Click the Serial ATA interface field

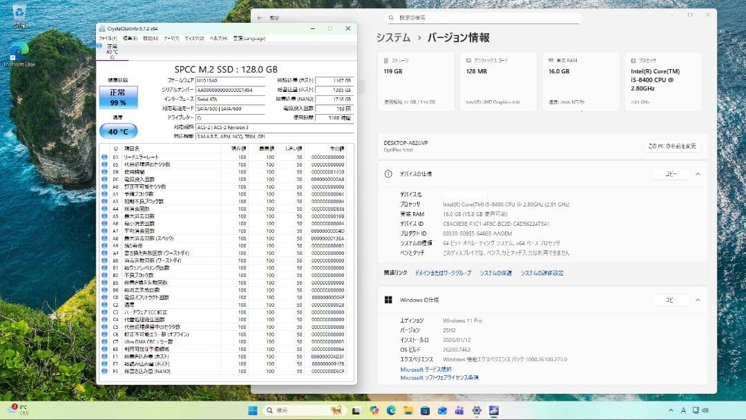pyautogui.click(x=230, y=99)
